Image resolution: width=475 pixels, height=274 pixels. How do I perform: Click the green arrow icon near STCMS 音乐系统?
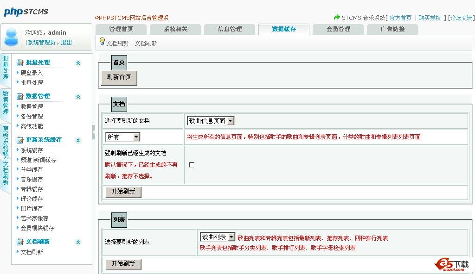(x=337, y=17)
